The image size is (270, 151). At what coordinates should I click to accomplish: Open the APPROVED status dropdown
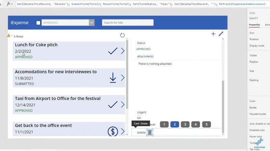tap(91, 22)
